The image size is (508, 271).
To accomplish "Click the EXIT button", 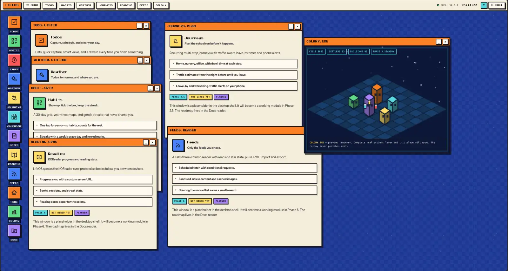I will pyautogui.click(x=497, y=5).
